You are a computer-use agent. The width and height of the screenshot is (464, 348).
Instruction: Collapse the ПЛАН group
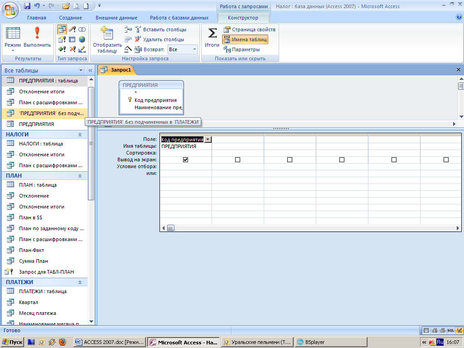[80, 176]
